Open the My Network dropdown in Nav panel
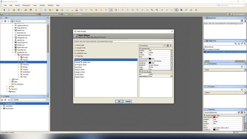 coord(47,21)
